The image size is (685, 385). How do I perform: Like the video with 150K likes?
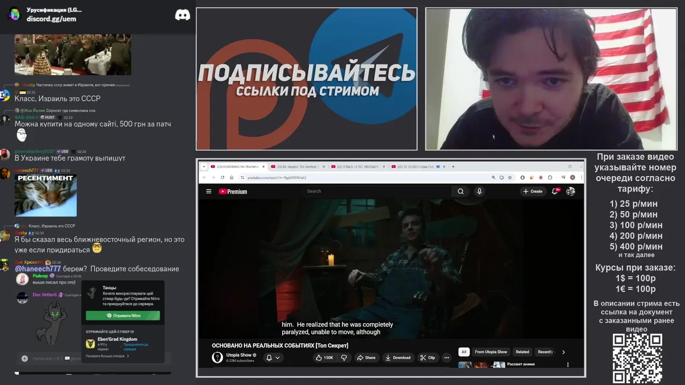(324, 358)
